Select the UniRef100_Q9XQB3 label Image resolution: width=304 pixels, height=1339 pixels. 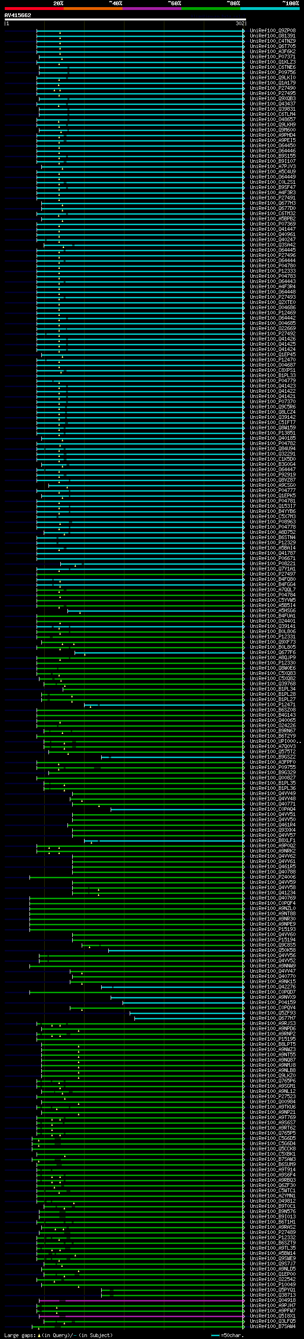[x=273, y=98]
